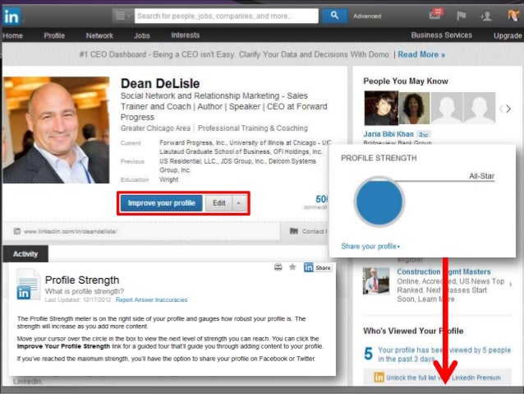Click the gold LinkedIn Premium icon

coord(379,378)
